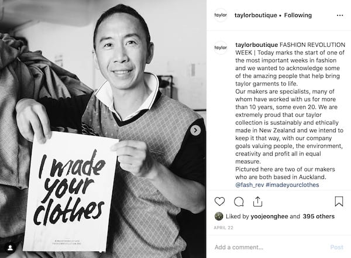Click taylor avatar beside the caption
This screenshot has width=351, height=258.
(x=221, y=47)
